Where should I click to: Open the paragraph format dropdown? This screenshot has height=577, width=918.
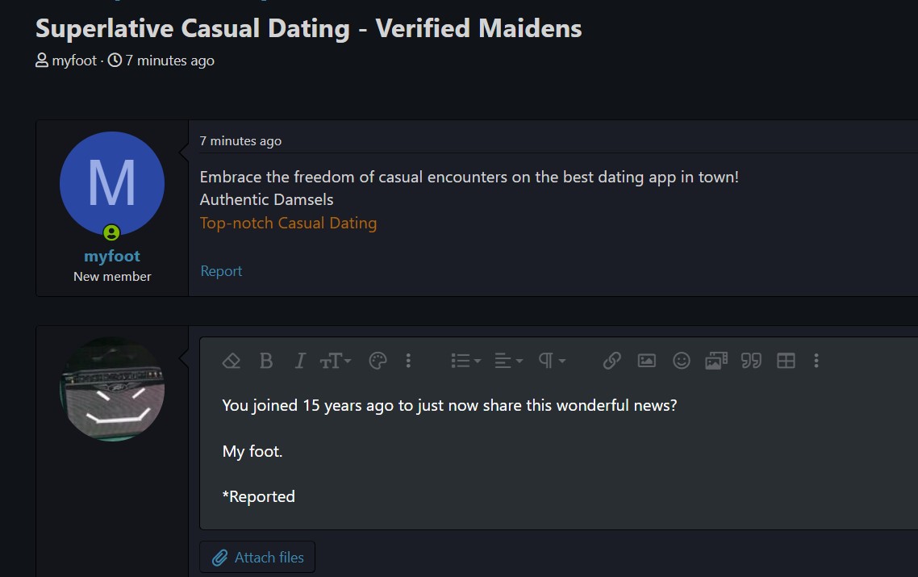tap(552, 361)
